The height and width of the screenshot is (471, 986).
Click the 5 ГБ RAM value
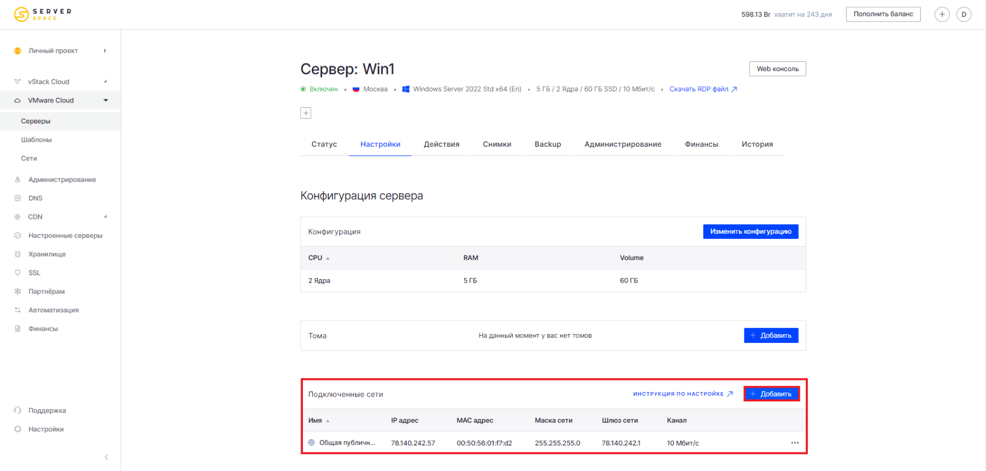click(x=470, y=280)
